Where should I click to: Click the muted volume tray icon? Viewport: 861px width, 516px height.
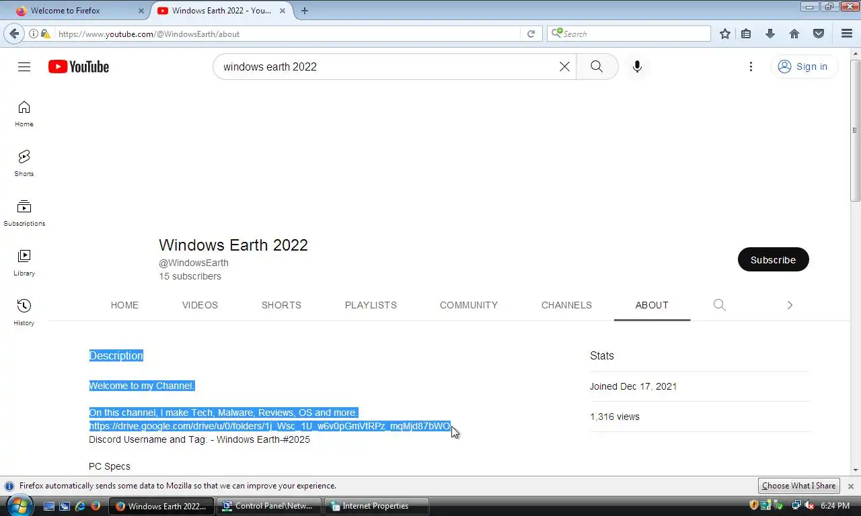coord(809,505)
